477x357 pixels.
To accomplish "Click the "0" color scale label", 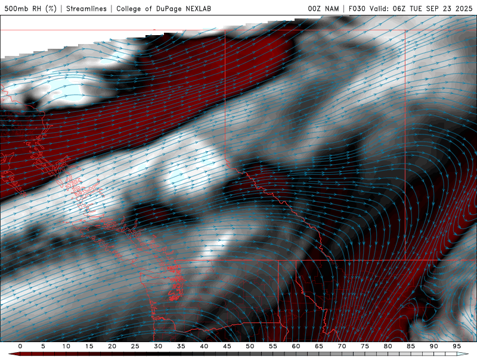I will pyautogui.click(x=20, y=346).
